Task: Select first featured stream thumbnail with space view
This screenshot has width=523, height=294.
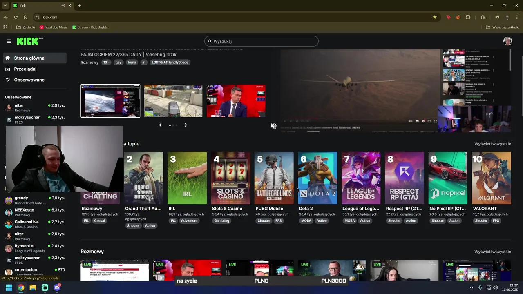Action: tap(110, 101)
